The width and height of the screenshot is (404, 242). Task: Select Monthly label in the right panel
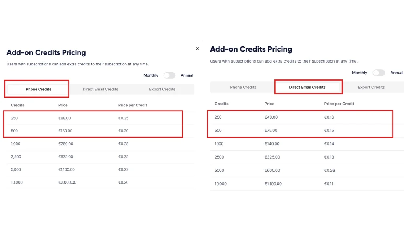tap(359, 73)
